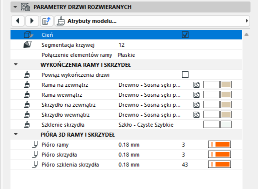Click pen icon for Pióro skrzydła

click(x=35, y=155)
